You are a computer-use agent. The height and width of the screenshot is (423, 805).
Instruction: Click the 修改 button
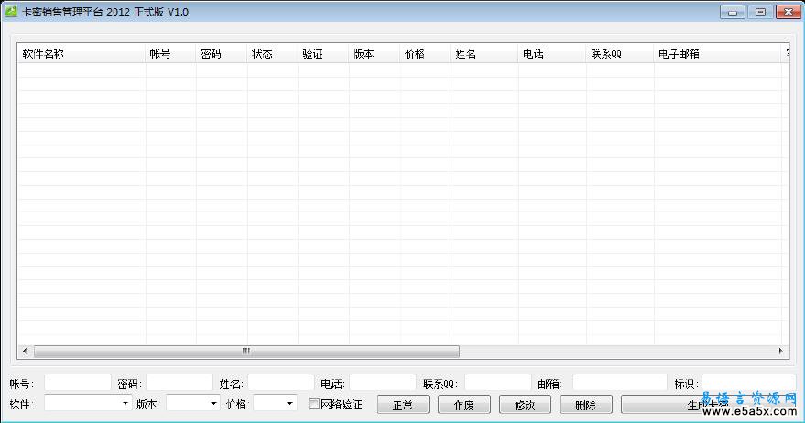[x=525, y=405]
